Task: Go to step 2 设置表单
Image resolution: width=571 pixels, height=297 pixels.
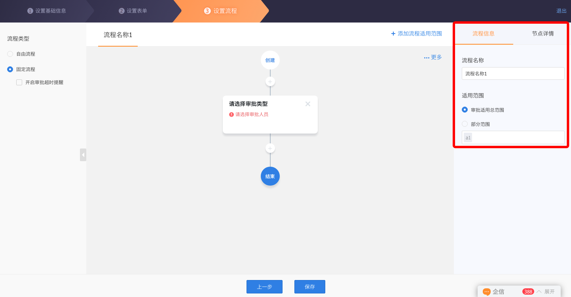Action: 133,11
